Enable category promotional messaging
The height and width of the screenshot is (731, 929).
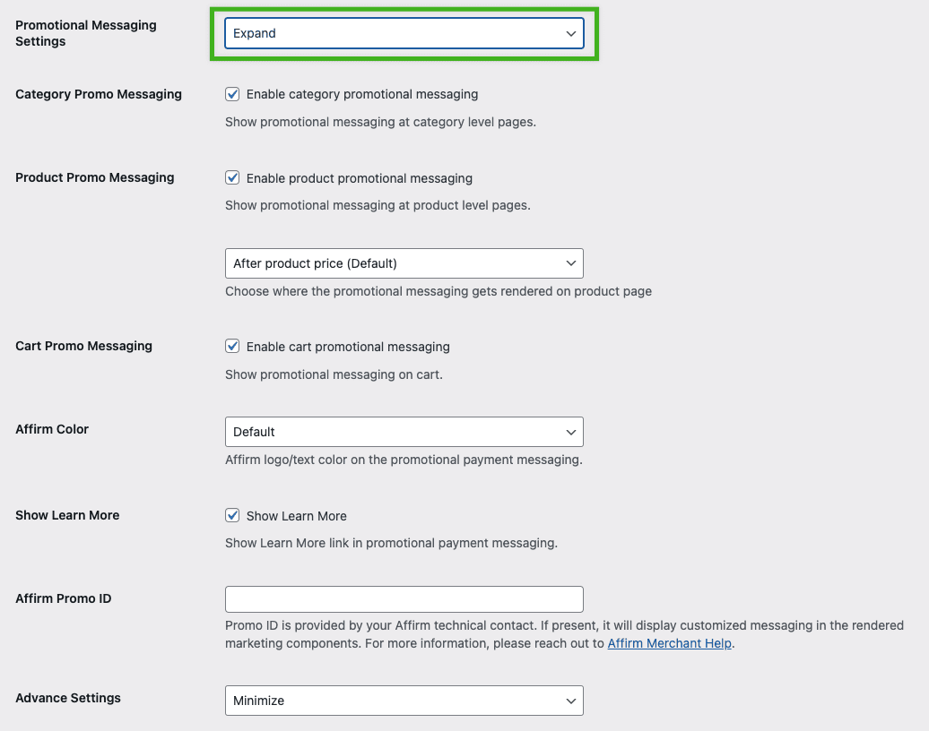(x=232, y=93)
